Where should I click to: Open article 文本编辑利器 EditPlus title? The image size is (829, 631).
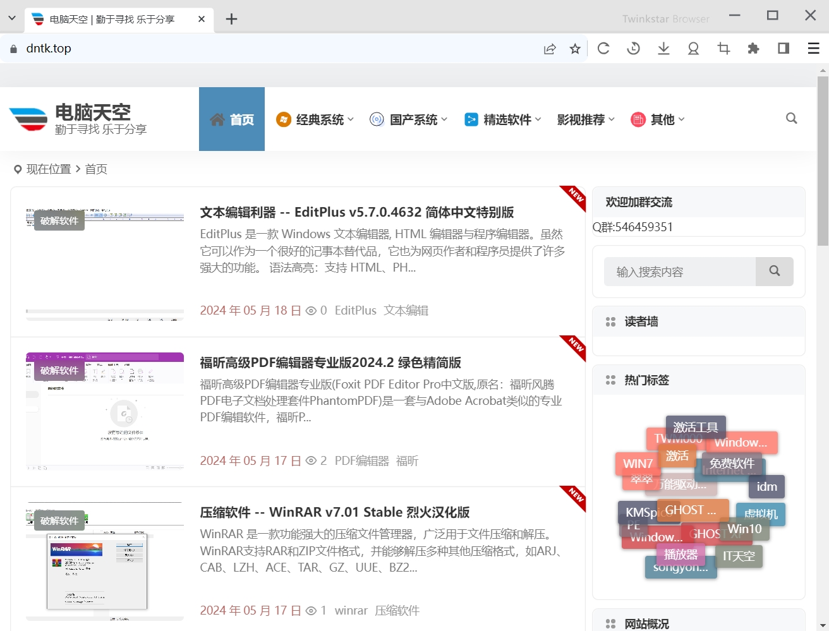[x=357, y=212]
